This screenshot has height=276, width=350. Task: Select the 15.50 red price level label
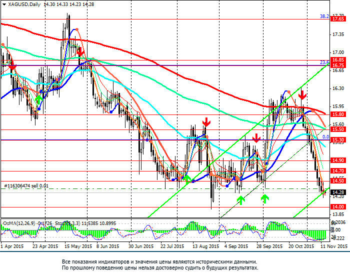pyautogui.click(x=338, y=129)
